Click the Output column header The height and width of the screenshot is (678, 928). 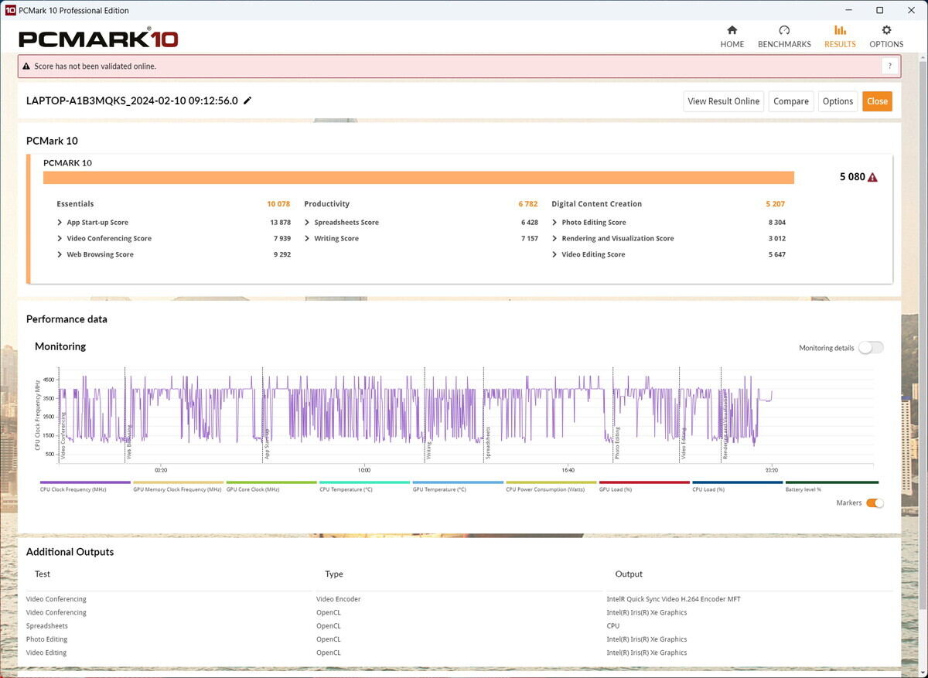pos(629,574)
